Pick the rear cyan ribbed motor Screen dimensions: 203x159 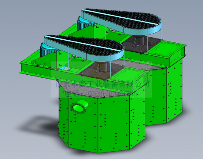click(x=85, y=23)
